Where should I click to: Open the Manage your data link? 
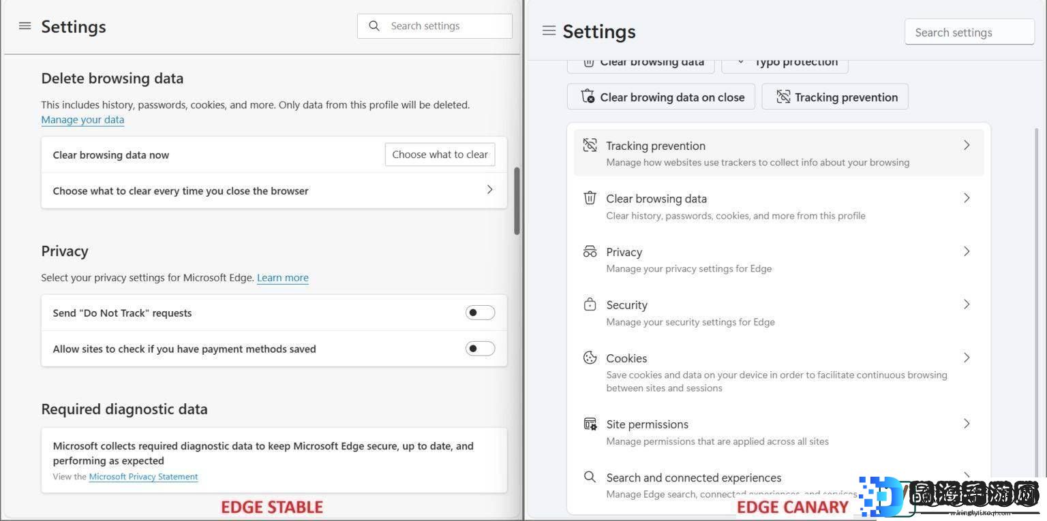(x=82, y=120)
